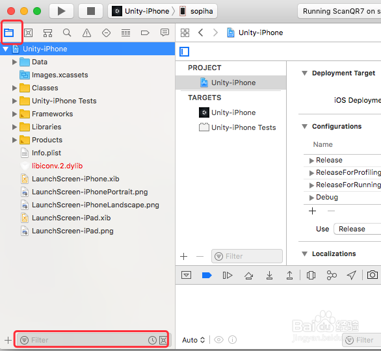Open the Test navigator diamond icon
This screenshot has height=351, width=381.
click(x=106, y=32)
